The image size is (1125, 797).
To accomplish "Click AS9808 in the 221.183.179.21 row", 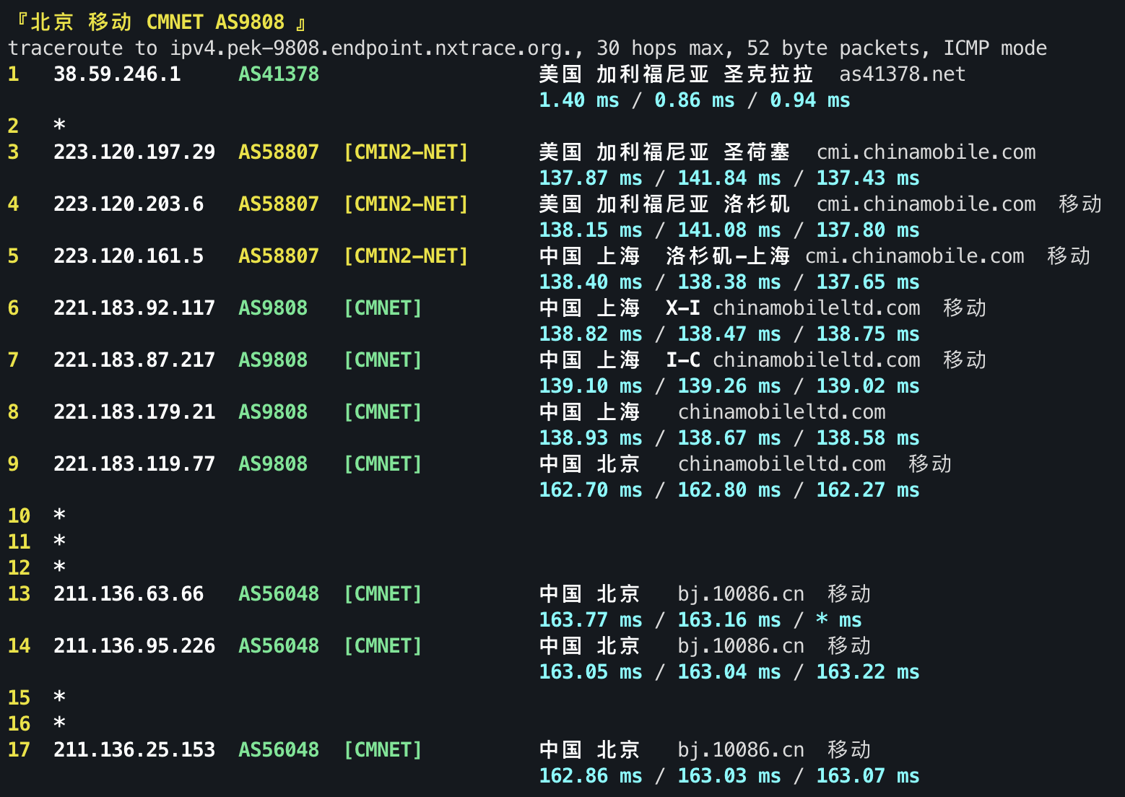I will [x=273, y=412].
